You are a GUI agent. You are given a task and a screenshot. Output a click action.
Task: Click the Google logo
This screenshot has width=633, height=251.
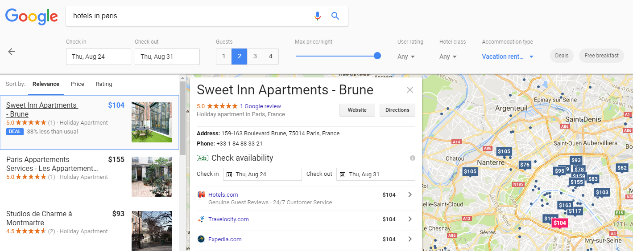32,16
